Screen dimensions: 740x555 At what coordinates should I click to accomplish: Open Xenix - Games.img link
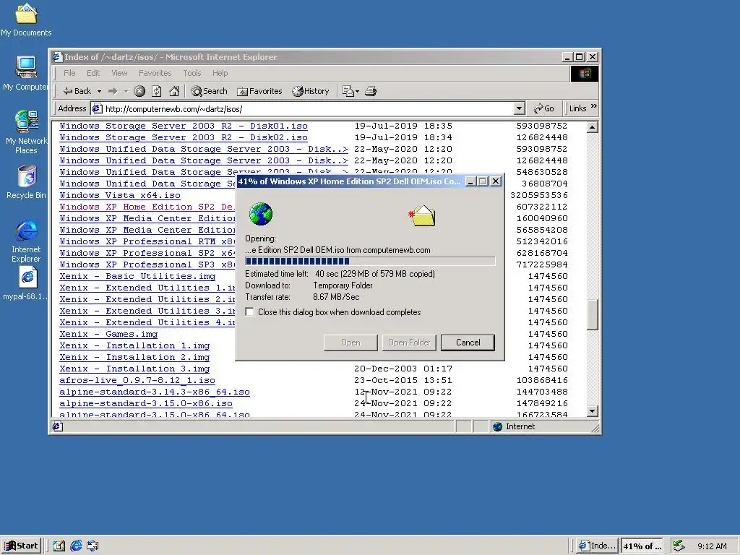[108, 334]
